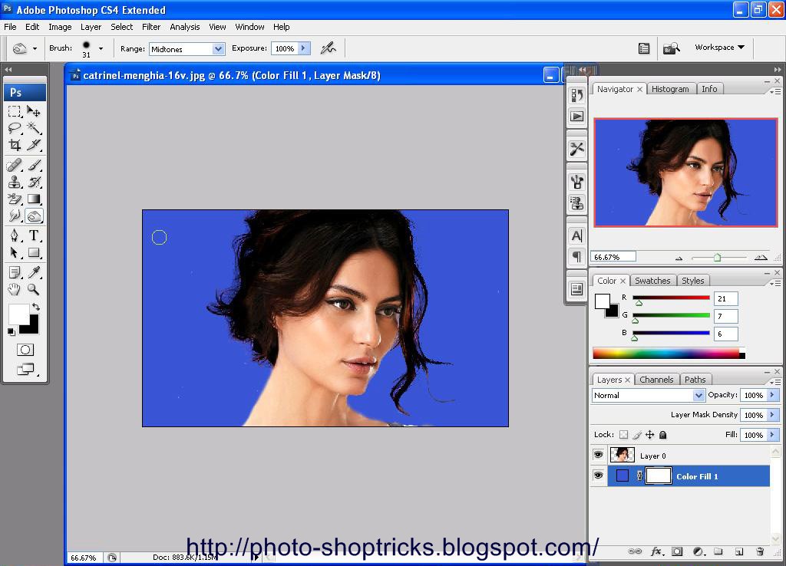Click Add layer style fx button
The width and height of the screenshot is (786, 566).
(656, 551)
